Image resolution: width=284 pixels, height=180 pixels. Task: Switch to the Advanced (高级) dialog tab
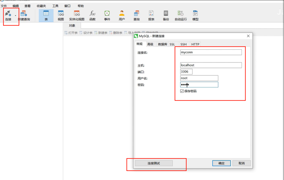tap(150, 44)
